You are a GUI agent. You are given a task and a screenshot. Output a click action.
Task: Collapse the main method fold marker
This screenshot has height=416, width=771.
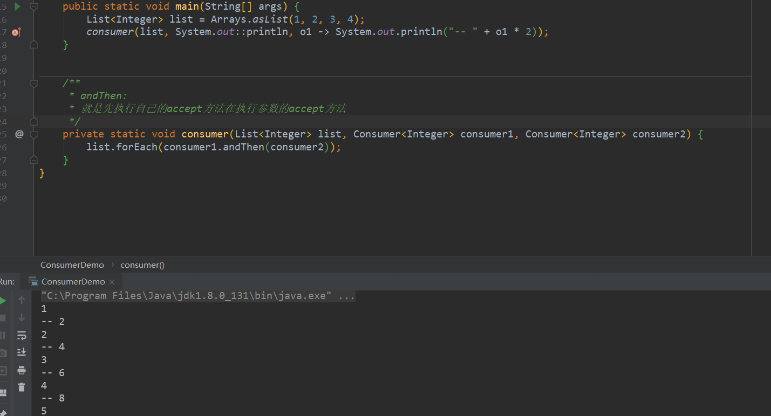click(34, 6)
